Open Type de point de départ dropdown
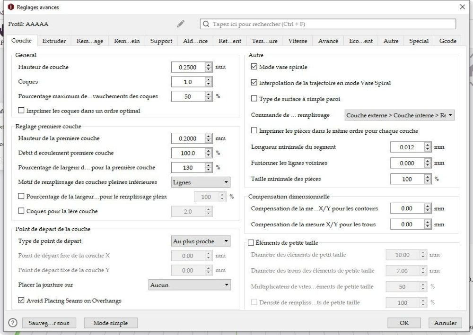This screenshot has width=473, height=335. point(201,241)
